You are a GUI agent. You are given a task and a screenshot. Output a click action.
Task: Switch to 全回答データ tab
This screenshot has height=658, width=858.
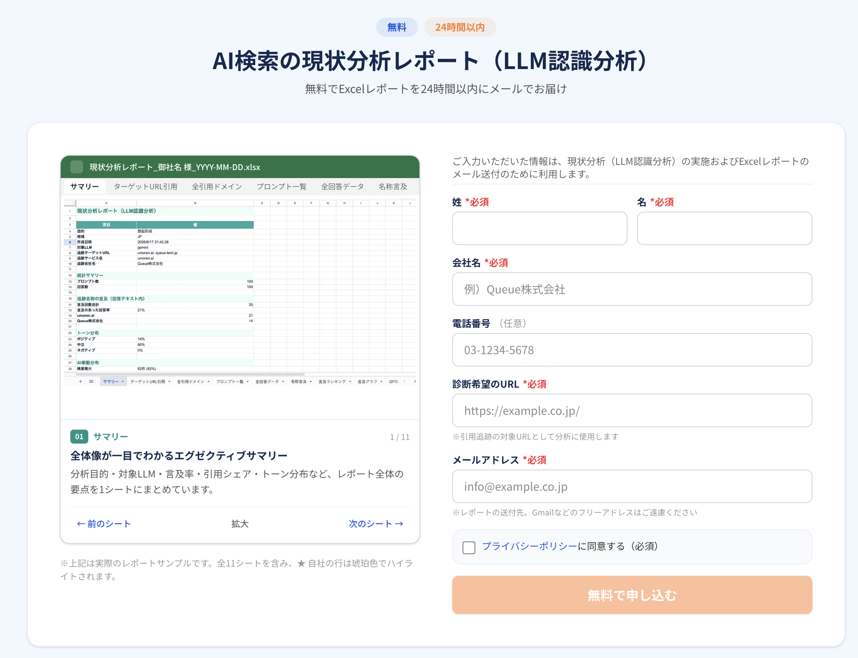point(342,186)
